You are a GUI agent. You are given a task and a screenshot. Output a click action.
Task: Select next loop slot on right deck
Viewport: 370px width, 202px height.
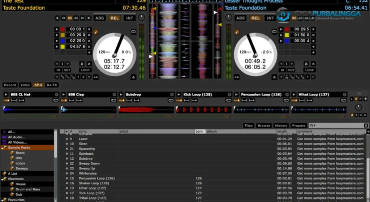292,64
